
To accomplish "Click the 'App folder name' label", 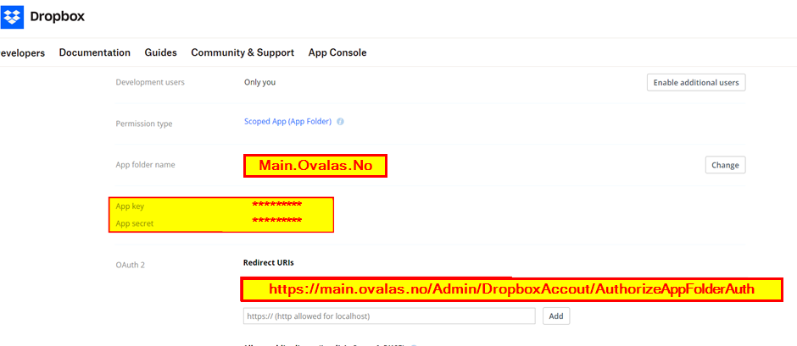I will (x=145, y=165).
